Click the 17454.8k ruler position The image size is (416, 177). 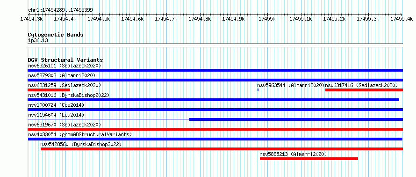coord(200,19)
